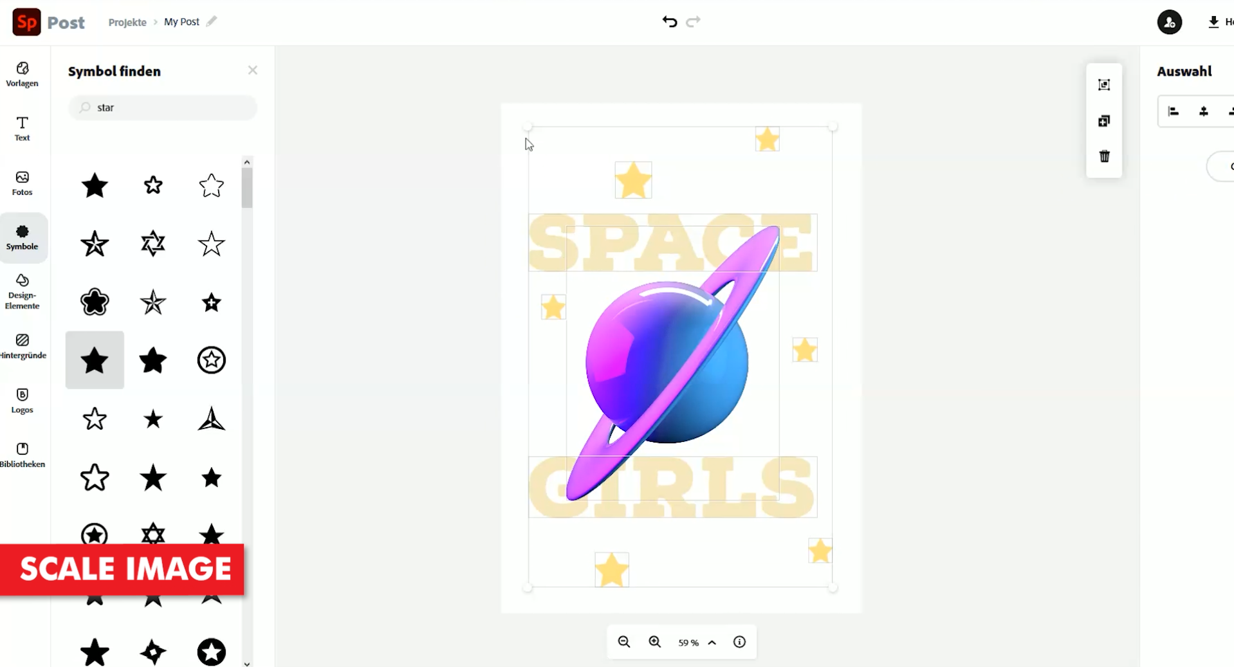Redo the last action
Viewport: 1234px width, 667px height.
[693, 22]
